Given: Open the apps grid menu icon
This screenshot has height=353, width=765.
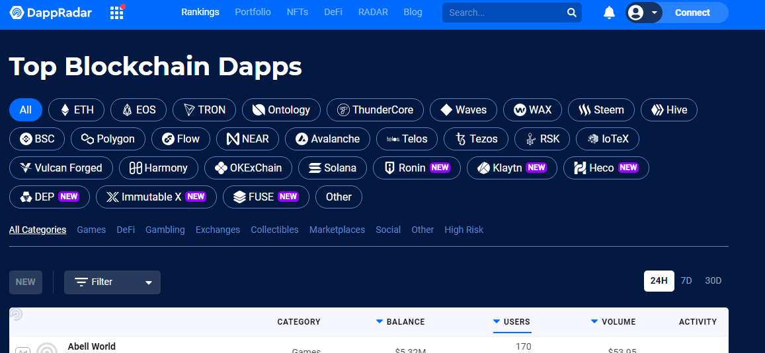Looking at the screenshot, I should click(x=117, y=13).
